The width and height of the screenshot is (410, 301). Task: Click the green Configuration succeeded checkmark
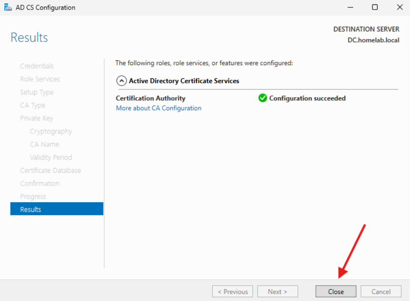pyautogui.click(x=263, y=98)
